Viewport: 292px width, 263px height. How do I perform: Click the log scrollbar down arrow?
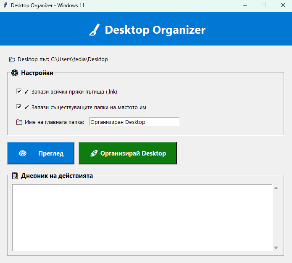(276, 248)
